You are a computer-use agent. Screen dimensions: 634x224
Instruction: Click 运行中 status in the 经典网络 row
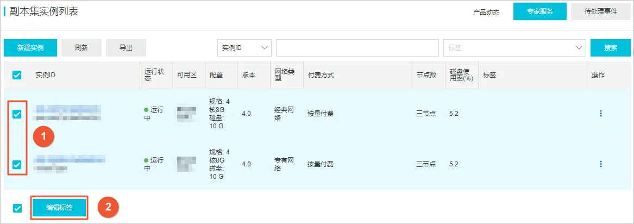click(154, 114)
